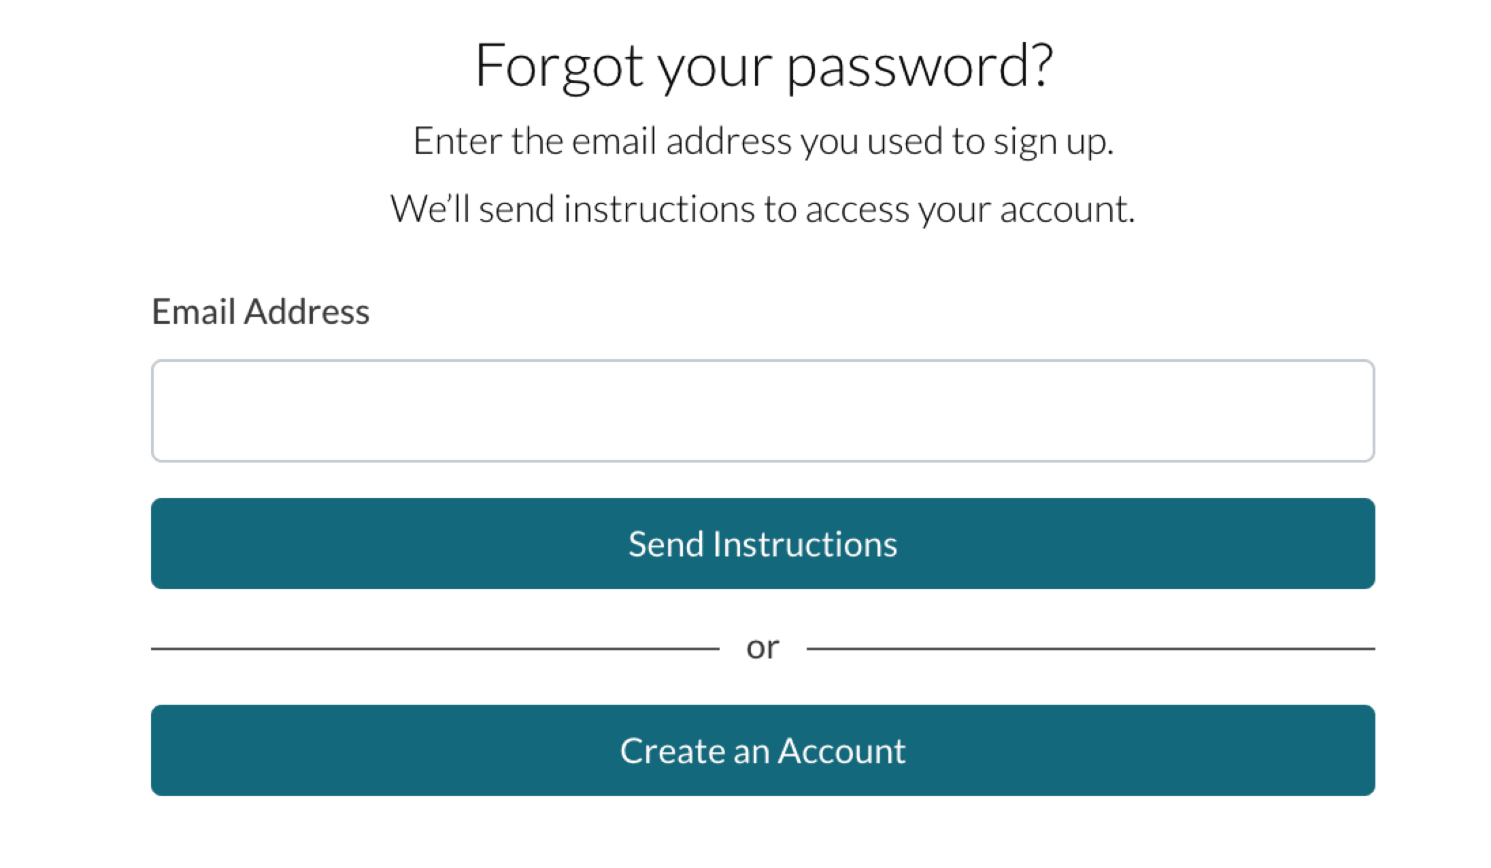Click the Create an Account button
This screenshot has height=868, width=1491.
point(762,750)
